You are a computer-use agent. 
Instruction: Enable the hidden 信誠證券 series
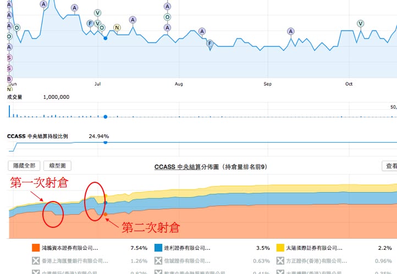[158, 261]
